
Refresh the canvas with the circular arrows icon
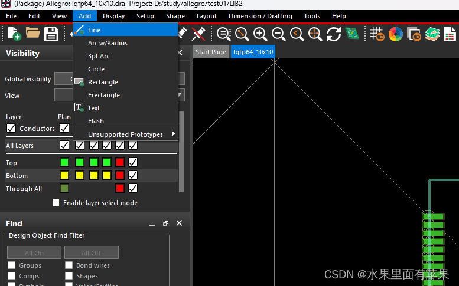[x=334, y=34]
